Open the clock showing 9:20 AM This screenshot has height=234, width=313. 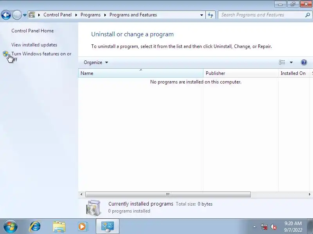293,227
